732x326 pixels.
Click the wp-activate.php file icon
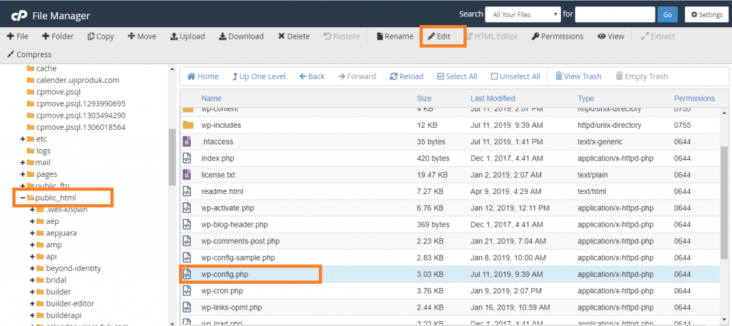click(x=187, y=208)
